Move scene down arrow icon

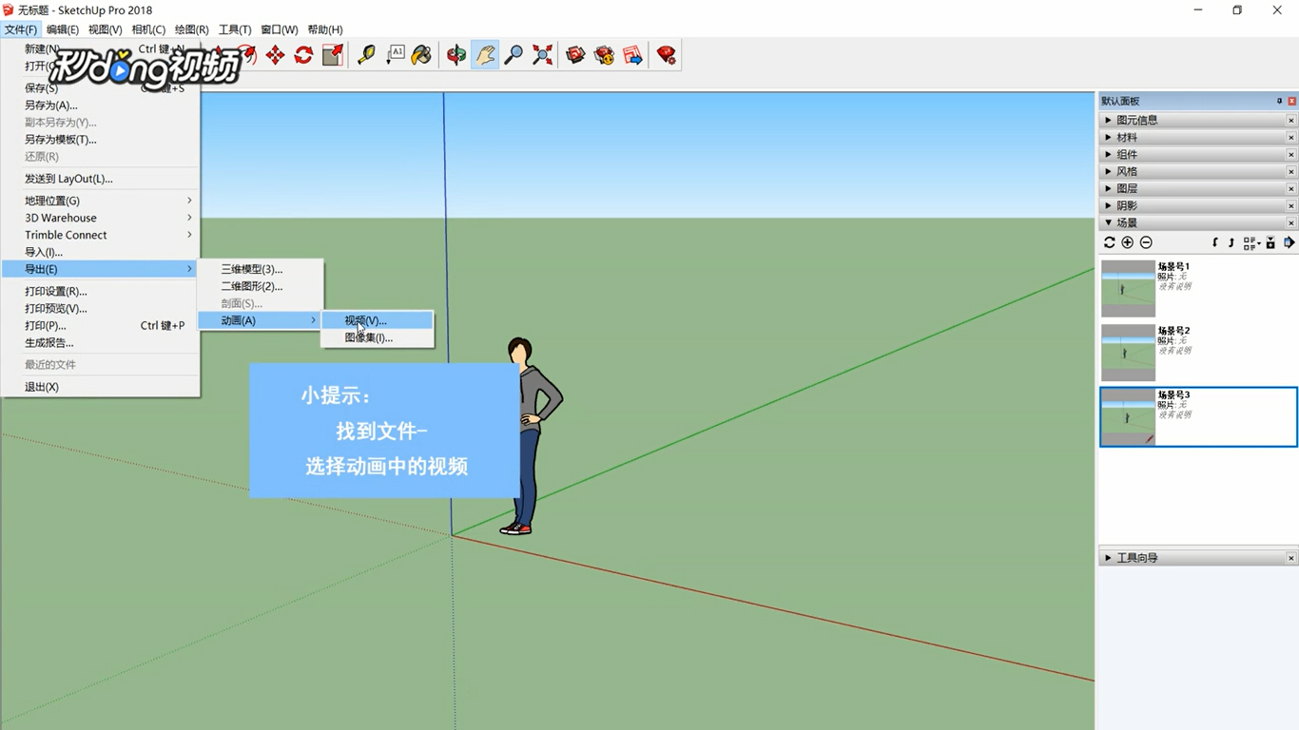click(1215, 242)
